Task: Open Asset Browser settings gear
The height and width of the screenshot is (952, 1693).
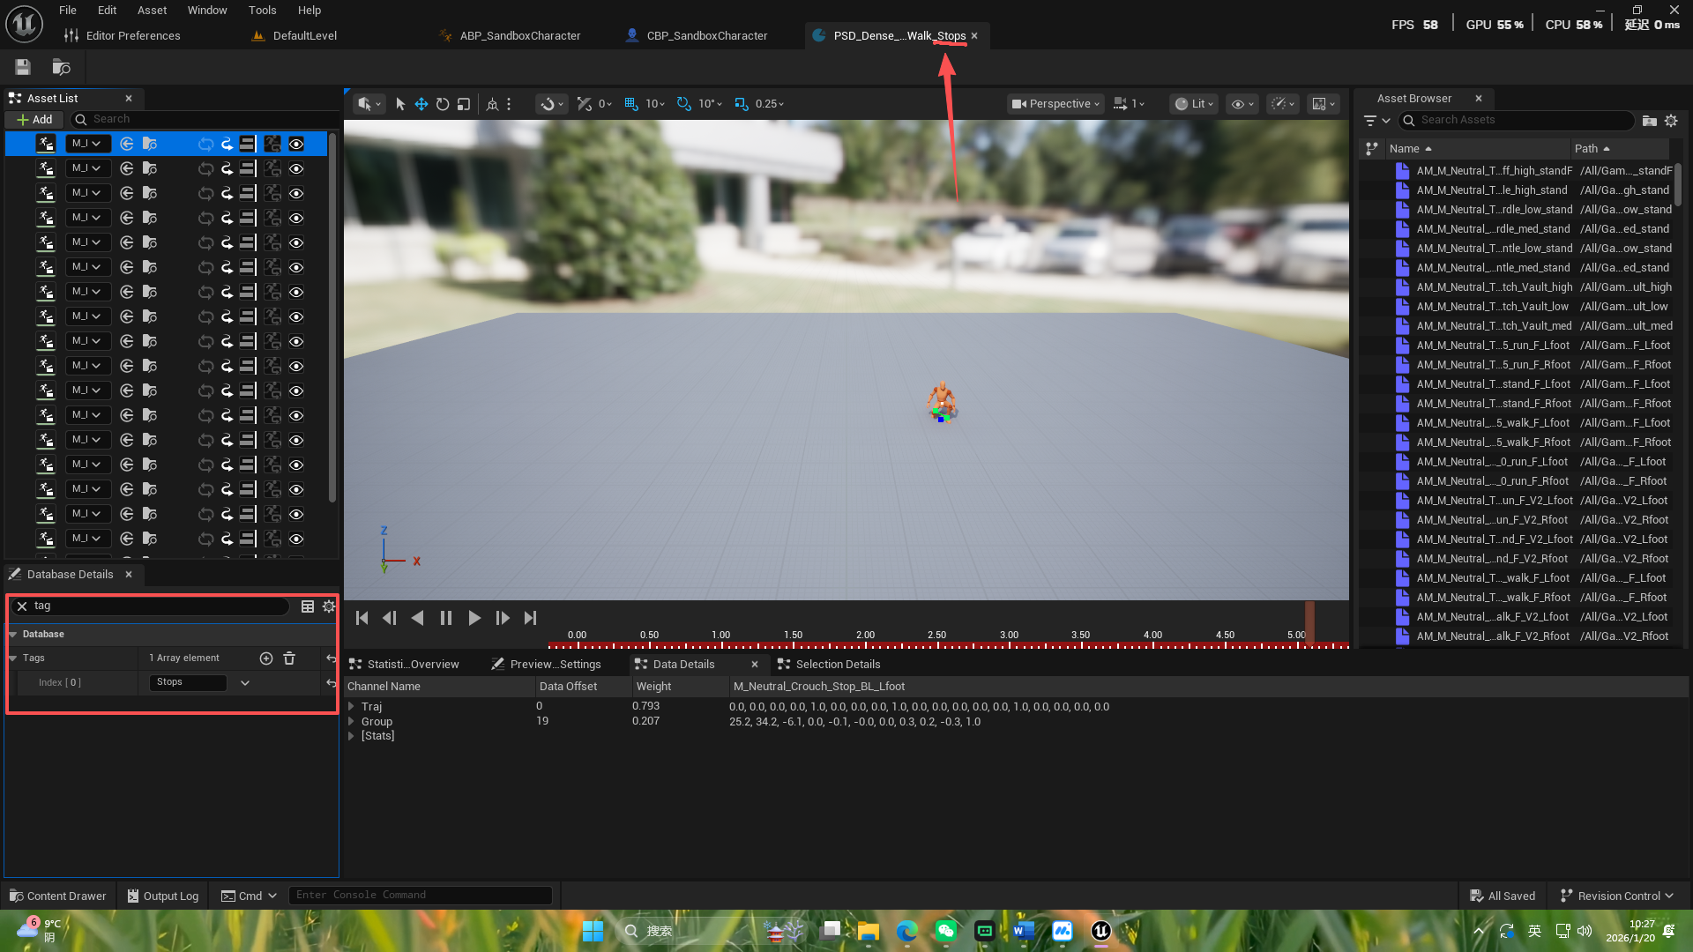Action: coord(1671,120)
